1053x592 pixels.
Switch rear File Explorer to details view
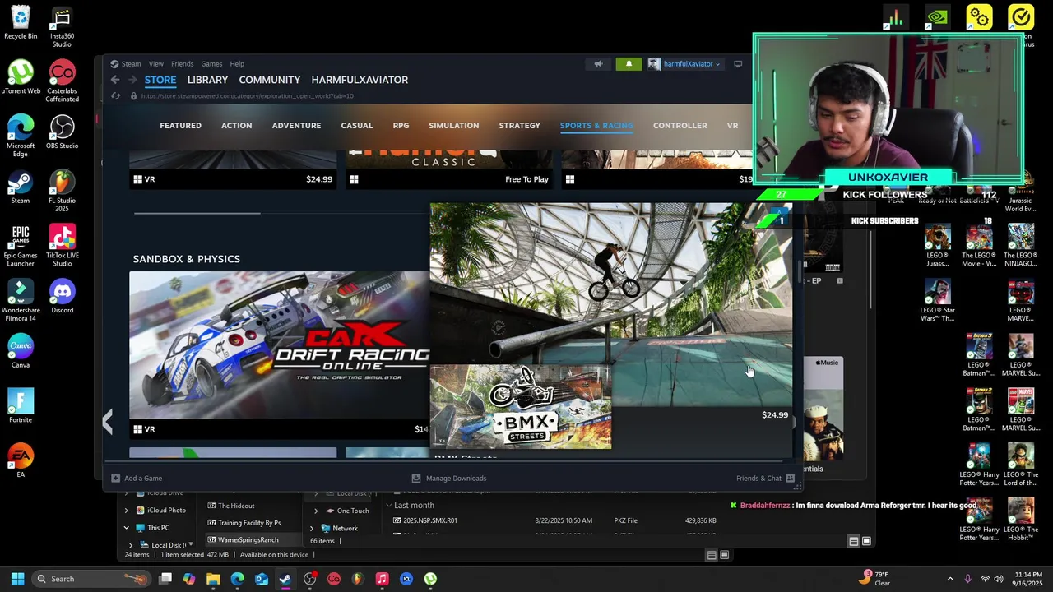point(712,555)
